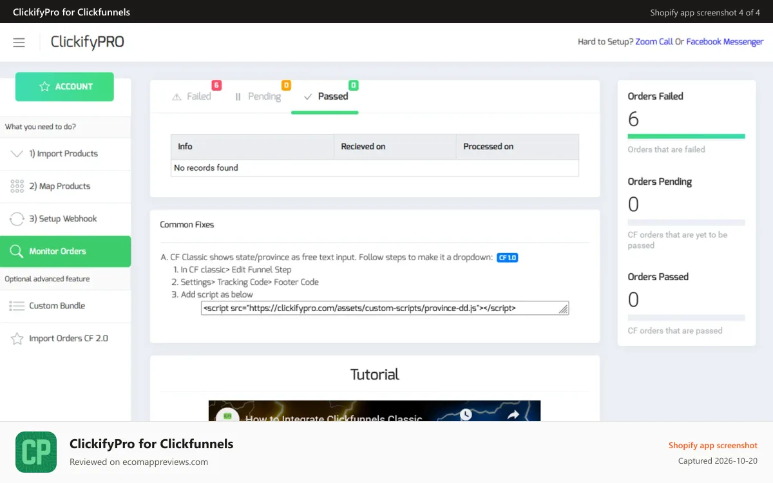This screenshot has height=483, width=773.
Task: Click the Orders Pending count 0
Action: coord(633,205)
